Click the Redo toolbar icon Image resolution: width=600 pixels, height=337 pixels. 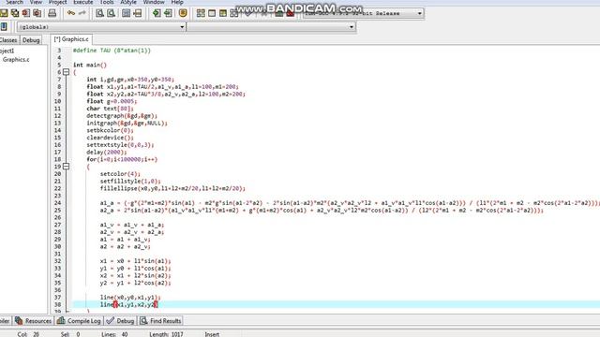point(82,13)
